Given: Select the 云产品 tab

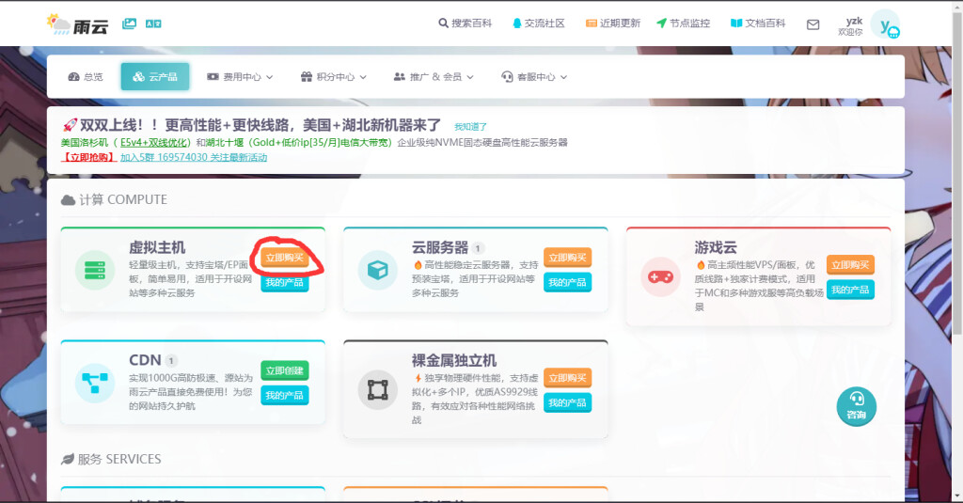Looking at the screenshot, I should pos(155,77).
